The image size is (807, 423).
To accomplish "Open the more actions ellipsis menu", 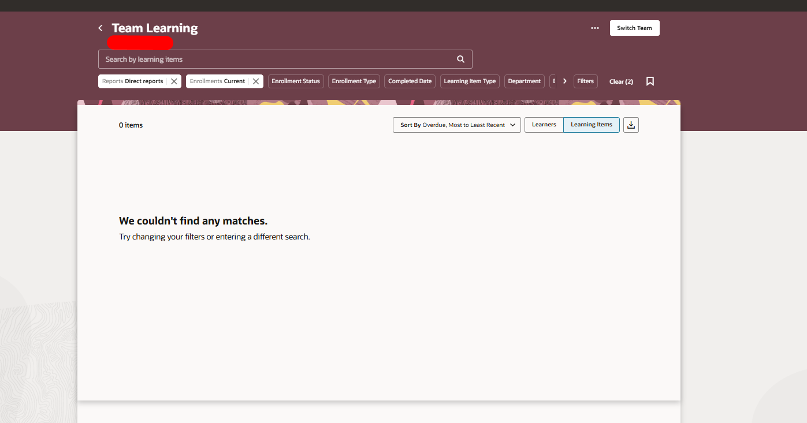I will pos(595,28).
